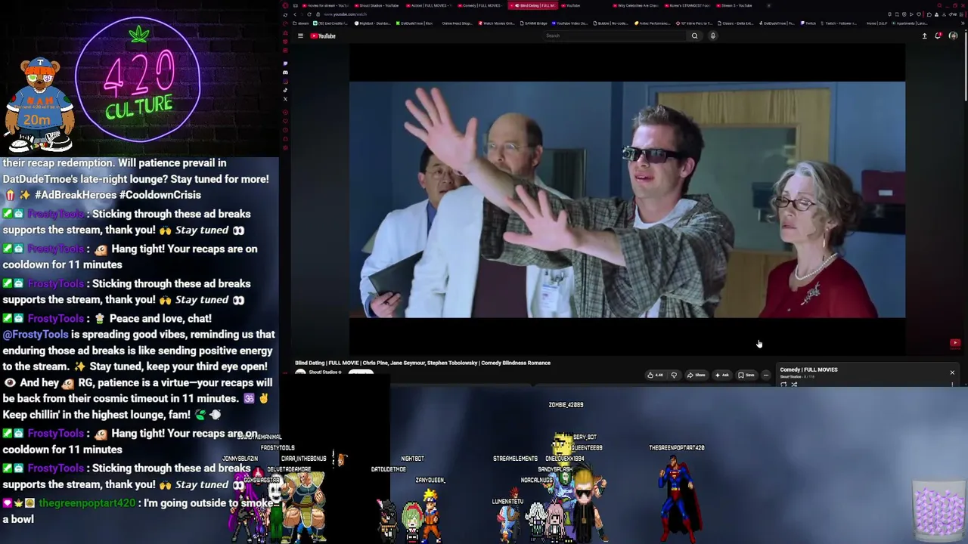Switch to the 'Shout! Studios - YouTube' tab
This screenshot has height=544, width=968.
point(377,5)
